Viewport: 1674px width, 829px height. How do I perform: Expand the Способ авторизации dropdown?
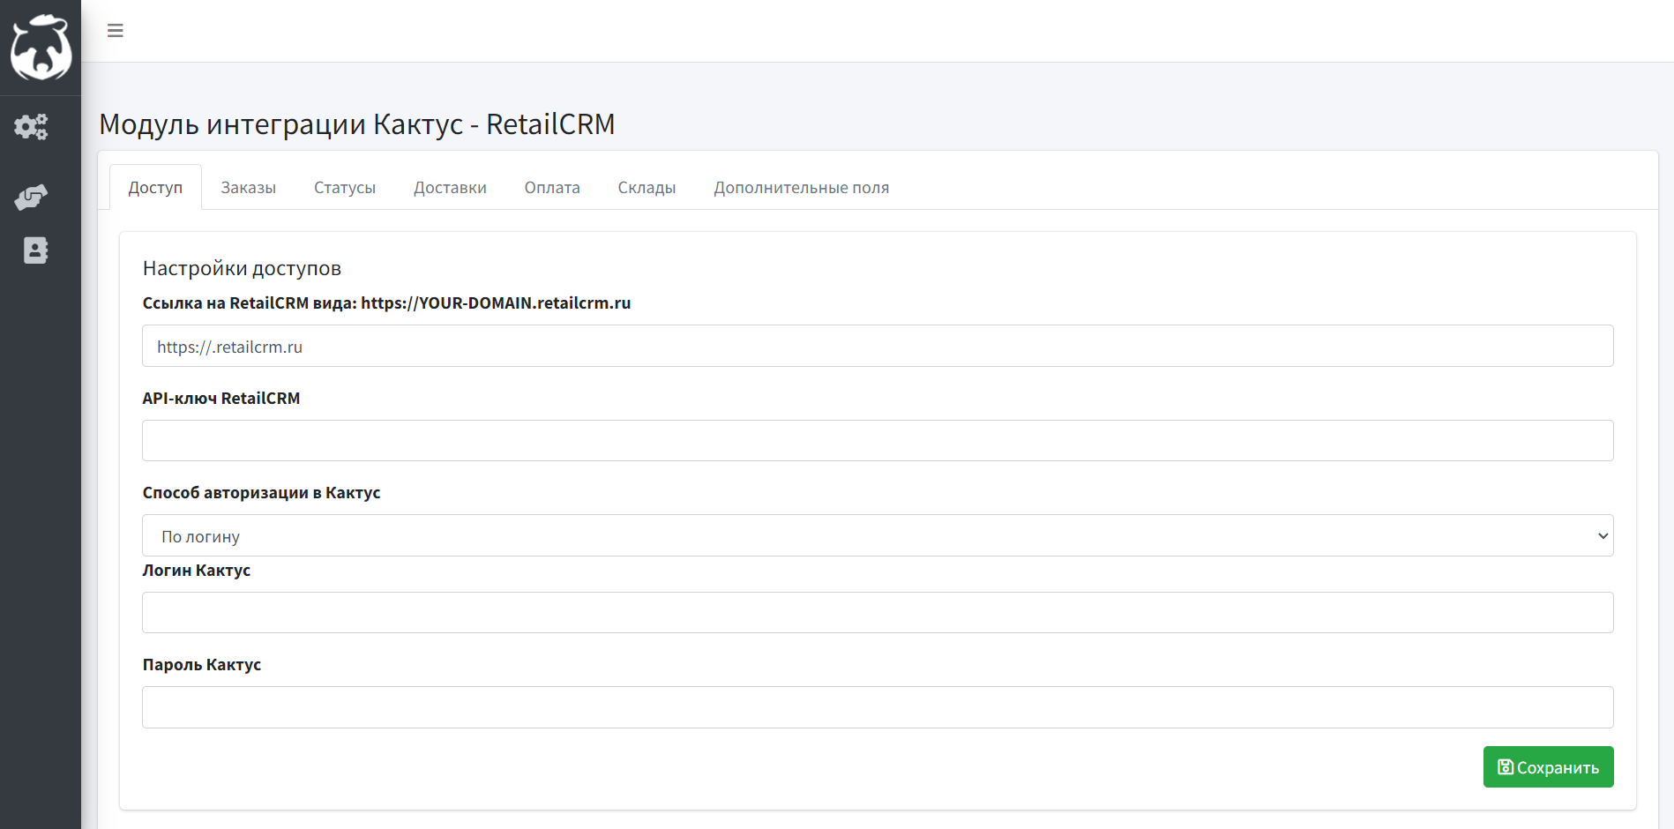[x=878, y=535]
